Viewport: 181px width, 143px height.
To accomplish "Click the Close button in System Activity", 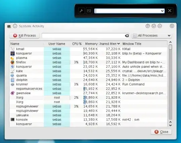I will coord(161,132).
